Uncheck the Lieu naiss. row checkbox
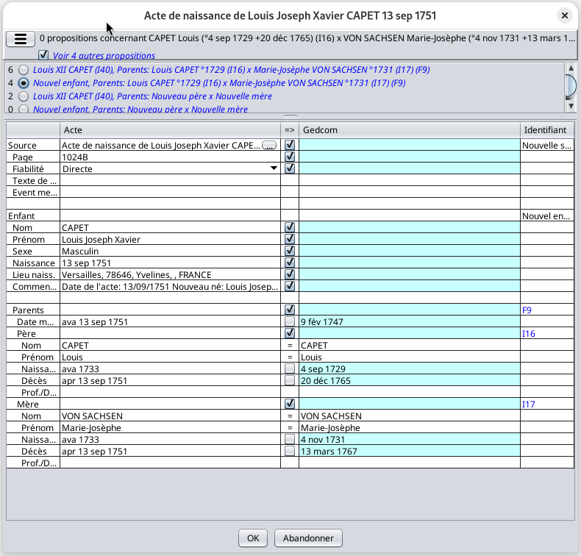Viewport: 581px width, 556px height. point(290,274)
